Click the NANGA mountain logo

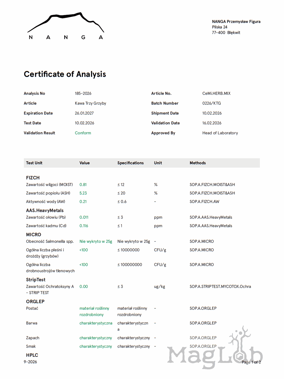[66, 26]
